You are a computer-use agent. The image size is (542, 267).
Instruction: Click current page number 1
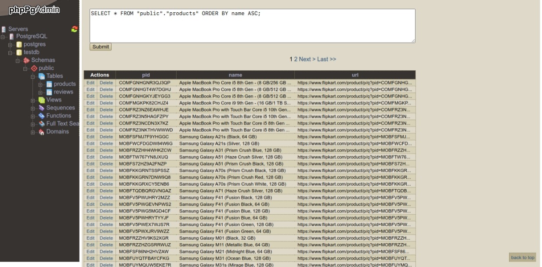pyautogui.click(x=291, y=59)
